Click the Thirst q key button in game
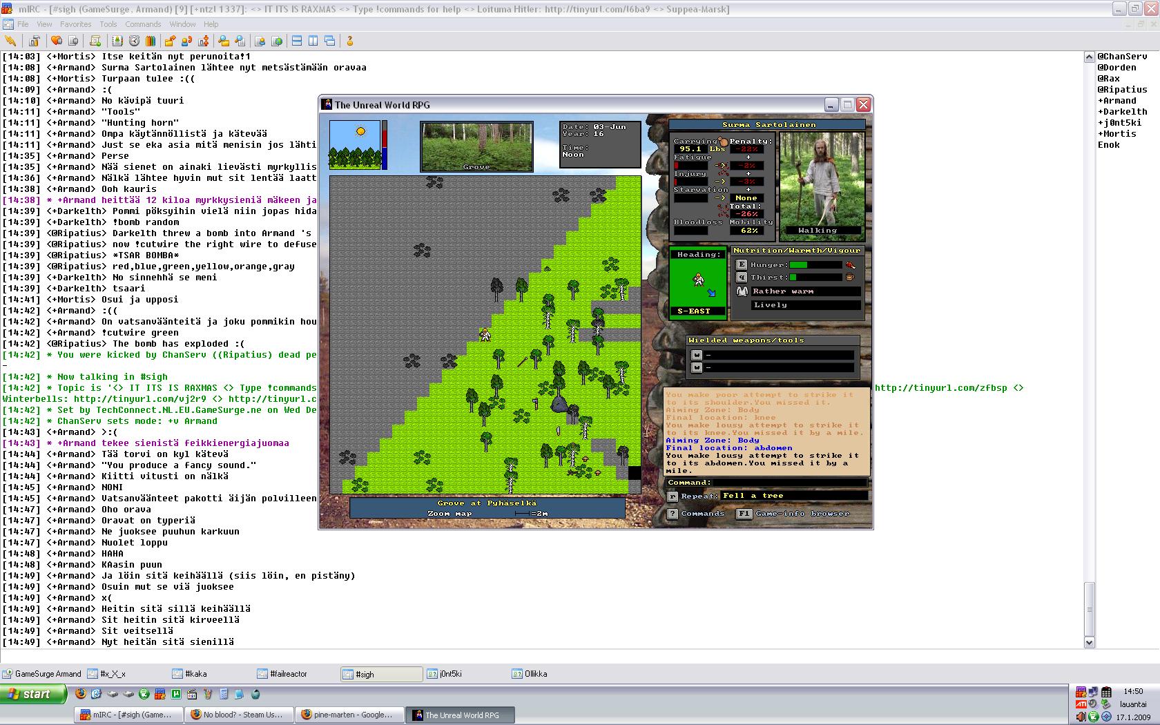Image resolution: width=1160 pixels, height=725 pixels. click(742, 277)
